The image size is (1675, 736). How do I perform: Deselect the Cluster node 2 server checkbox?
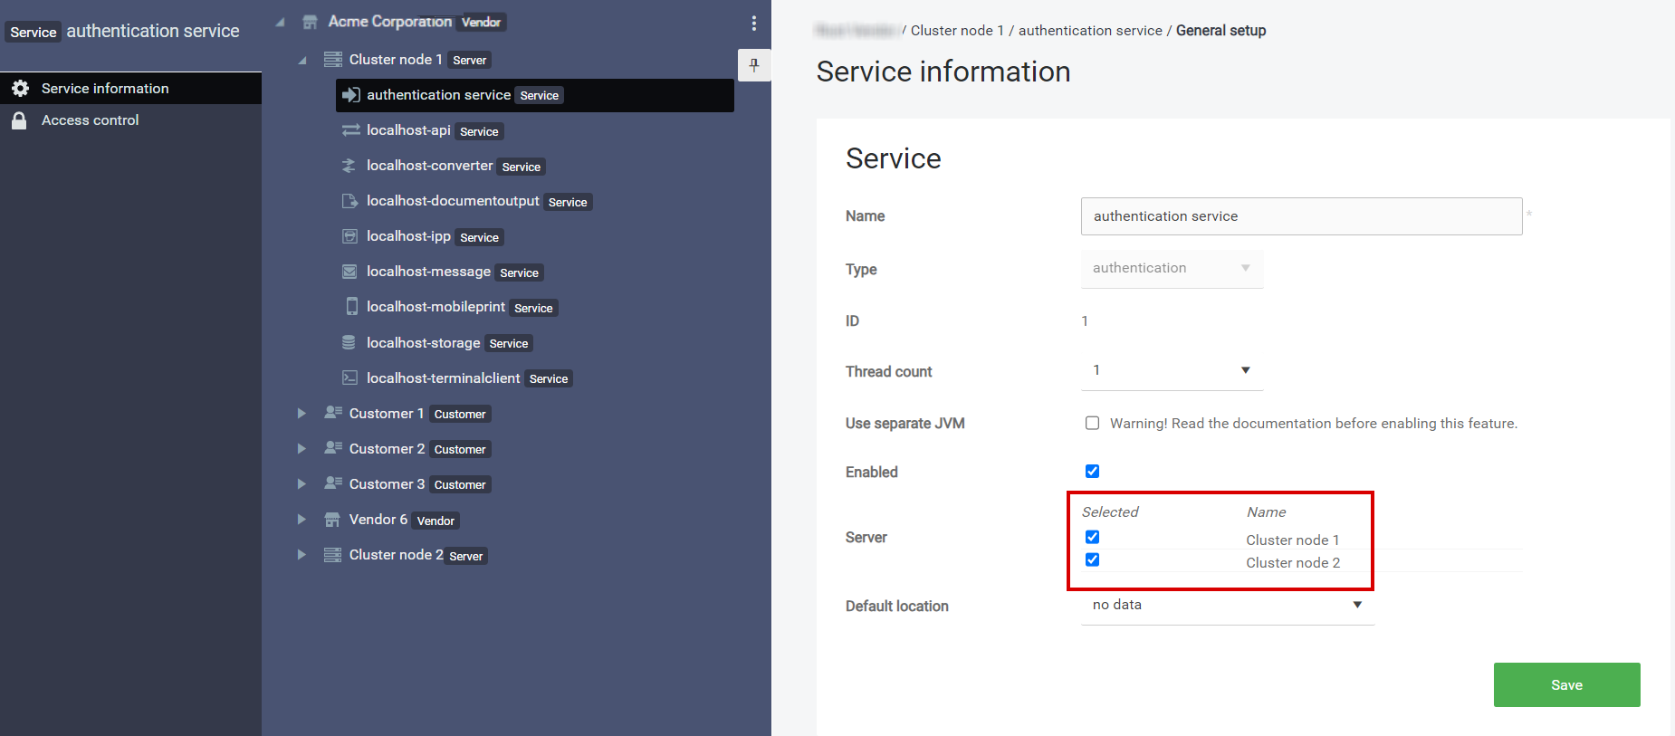coord(1092,559)
